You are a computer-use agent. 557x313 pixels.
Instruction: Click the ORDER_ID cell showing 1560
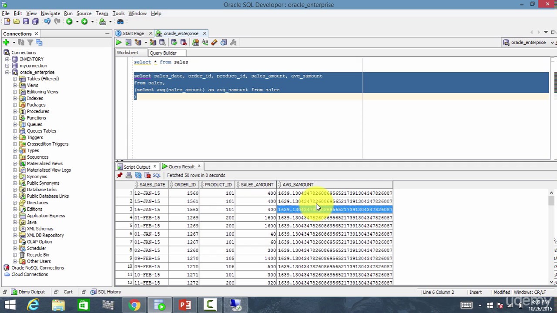(x=184, y=193)
